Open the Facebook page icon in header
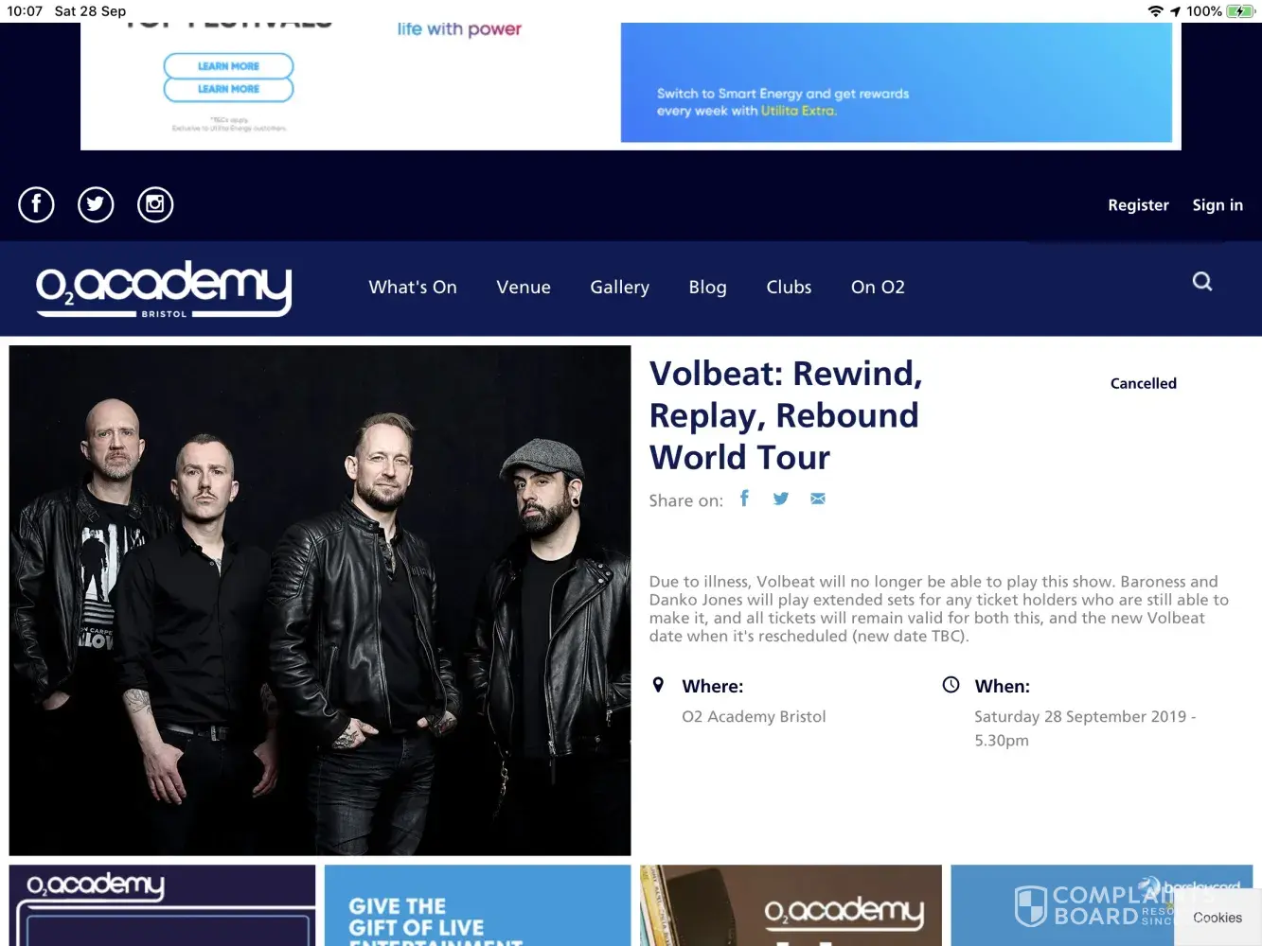Screen dimensions: 1262x946 click(x=37, y=204)
